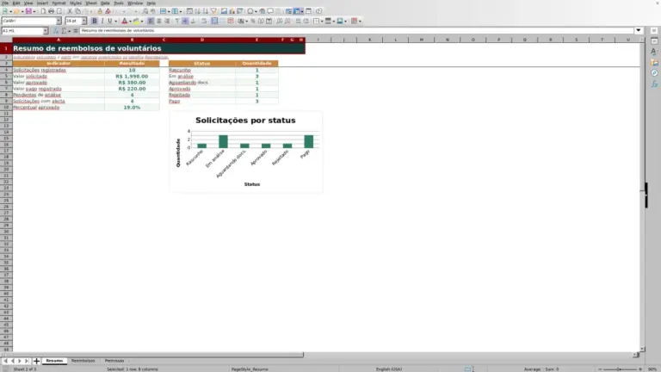The height and width of the screenshot is (372, 661).
Task: Open the font name dropdown
Action: click(x=59, y=21)
